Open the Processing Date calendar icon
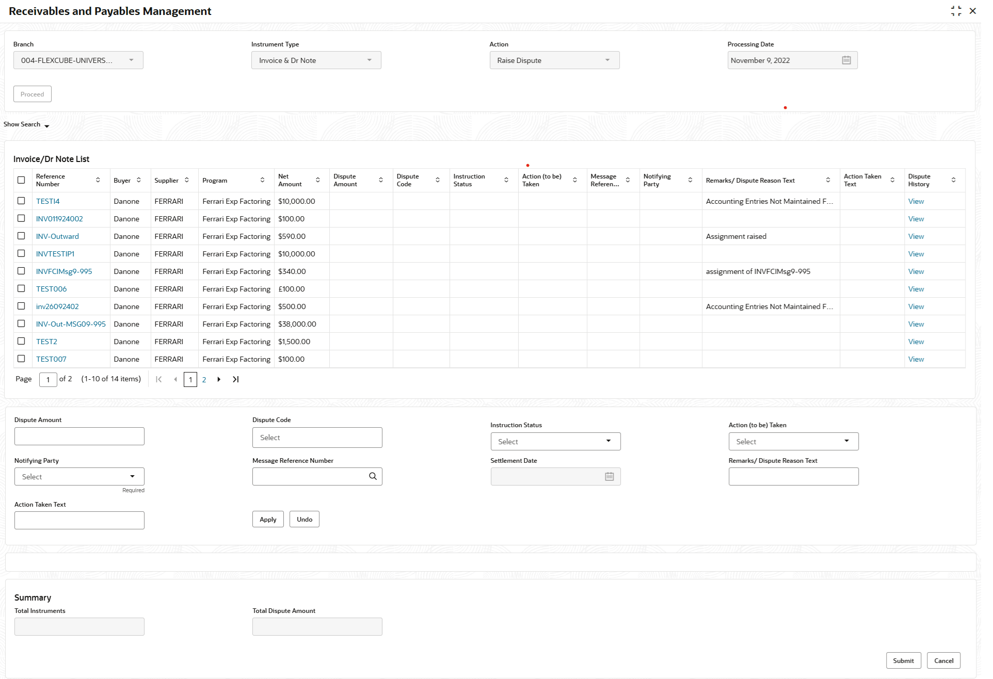993x679 pixels. click(x=846, y=60)
